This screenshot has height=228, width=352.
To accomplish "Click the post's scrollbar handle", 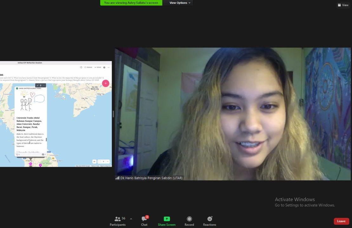I will click(x=46, y=140).
